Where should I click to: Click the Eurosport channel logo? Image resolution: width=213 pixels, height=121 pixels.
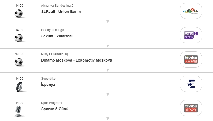pos(191,84)
